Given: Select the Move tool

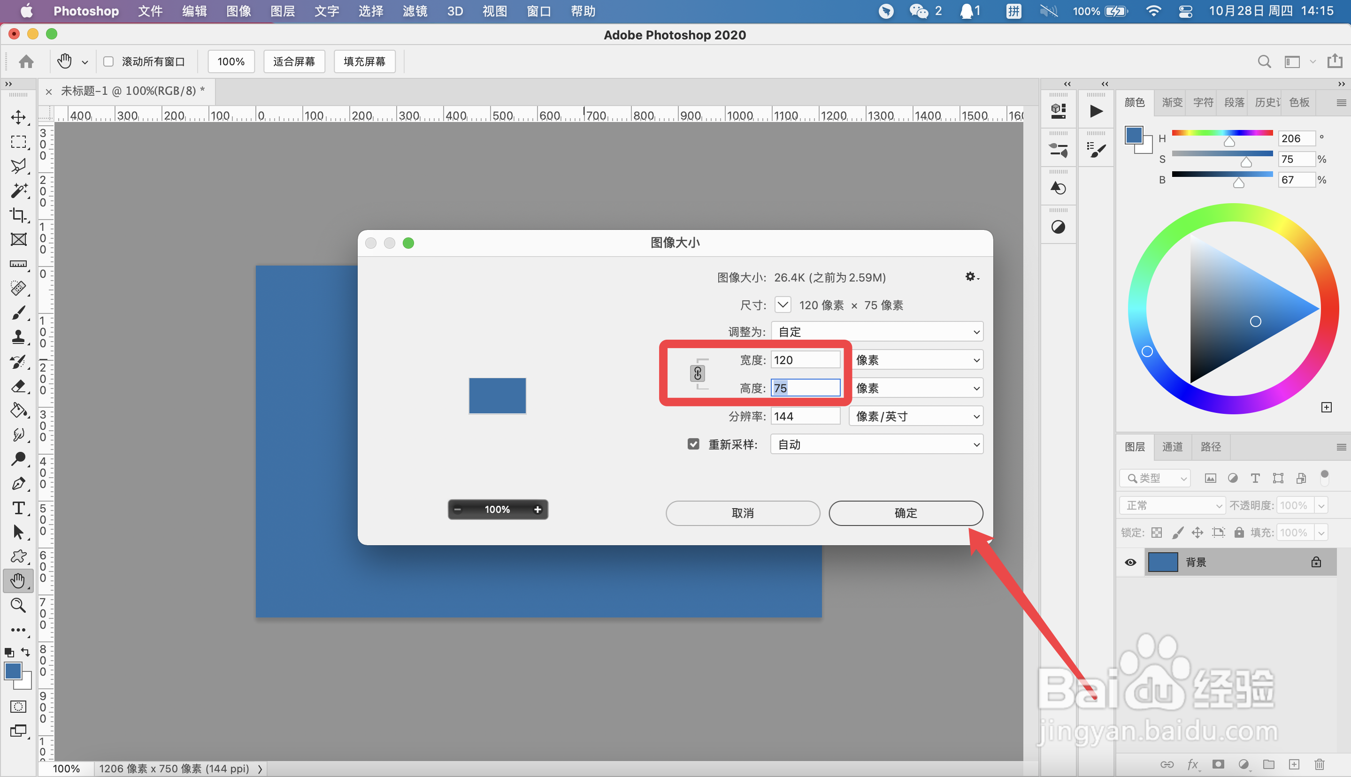Looking at the screenshot, I should point(18,117).
